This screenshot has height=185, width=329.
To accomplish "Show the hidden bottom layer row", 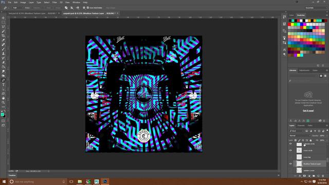I will point(290,170).
